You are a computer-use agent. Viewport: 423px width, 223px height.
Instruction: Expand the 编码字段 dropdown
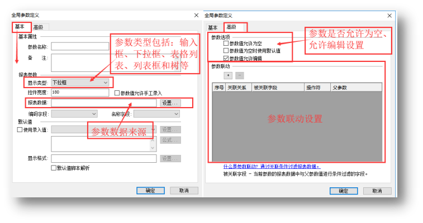click(74, 114)
